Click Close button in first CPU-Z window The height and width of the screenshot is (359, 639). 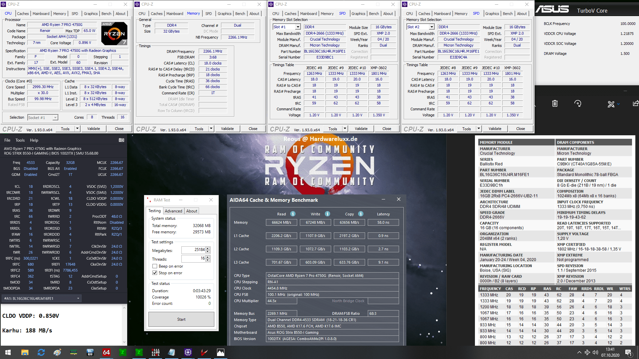point(119,129)
